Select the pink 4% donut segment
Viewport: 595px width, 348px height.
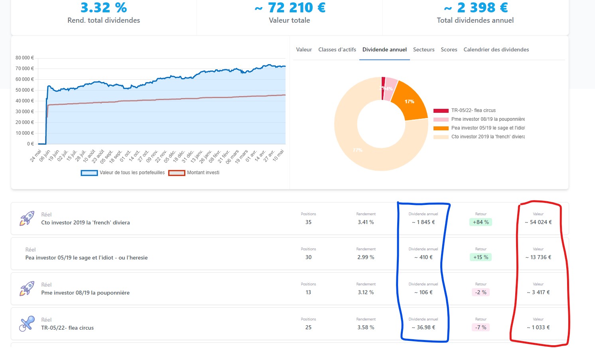(x=390, y=88)
